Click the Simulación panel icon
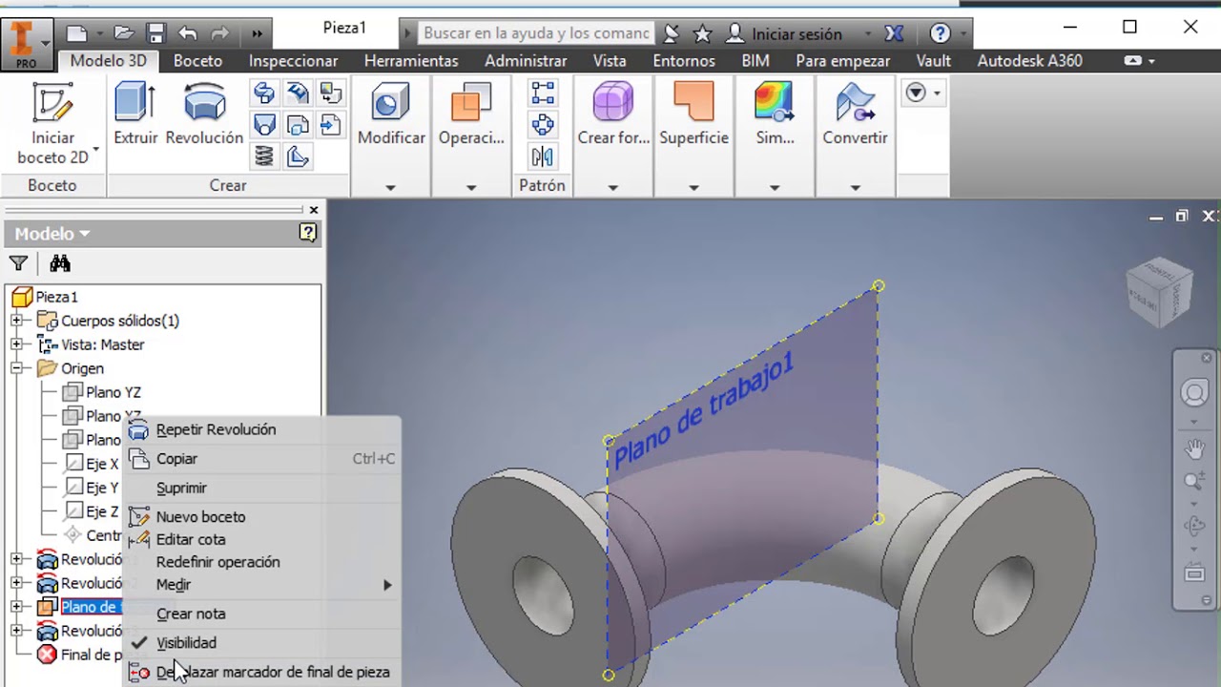The height and width of the screenshot is (687, 1221). pyautogui.click(x=775, y=102)
